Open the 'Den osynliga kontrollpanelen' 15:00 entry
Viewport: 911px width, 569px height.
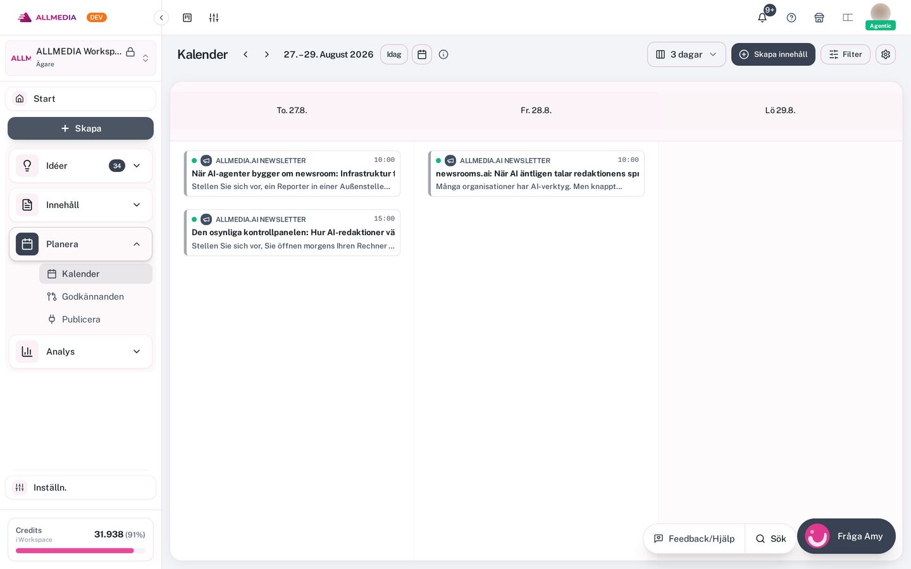[x=292, y=233]
